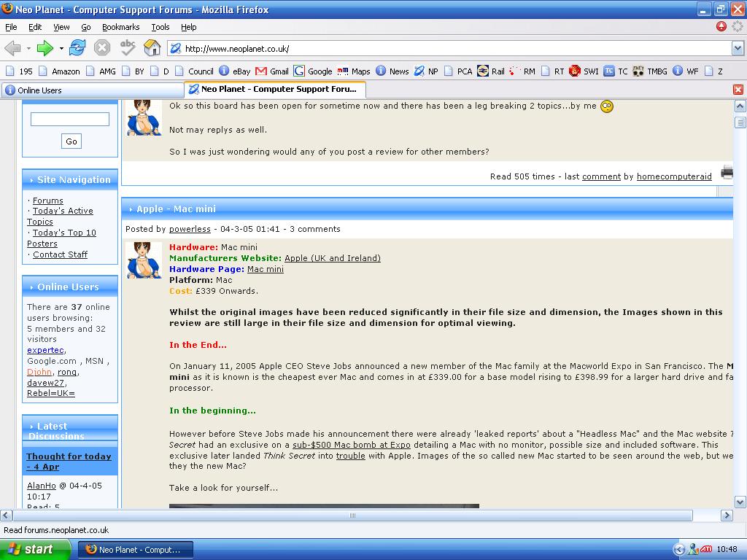Open the Forums navigation link
747x560 pixels.
47,201
